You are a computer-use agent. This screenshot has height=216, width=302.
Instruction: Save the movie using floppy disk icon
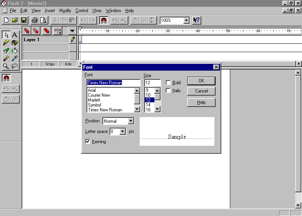pos(24,20)
